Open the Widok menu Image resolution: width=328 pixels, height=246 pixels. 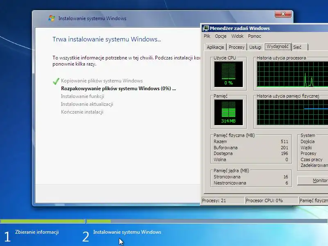click(x=237, y=36)
